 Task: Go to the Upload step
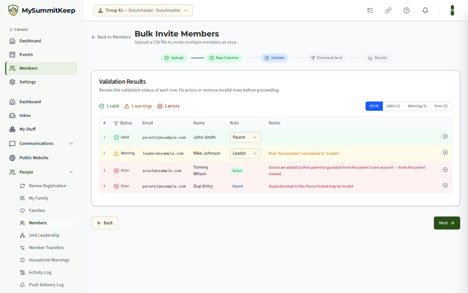coord(174,58)
